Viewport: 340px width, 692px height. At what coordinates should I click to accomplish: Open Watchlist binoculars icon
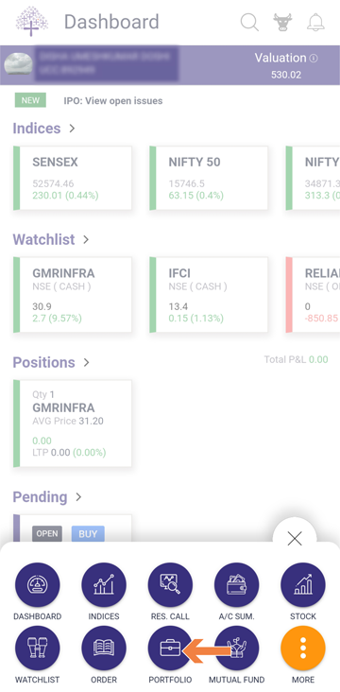pos(37,648)
